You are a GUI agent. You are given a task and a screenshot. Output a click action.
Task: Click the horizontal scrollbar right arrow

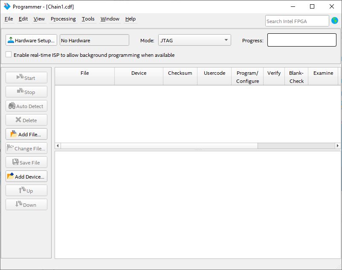tap(338, 146)
